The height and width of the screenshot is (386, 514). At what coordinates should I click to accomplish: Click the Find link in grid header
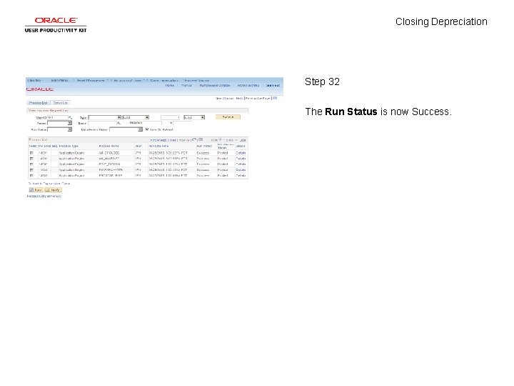click(172, 140)
